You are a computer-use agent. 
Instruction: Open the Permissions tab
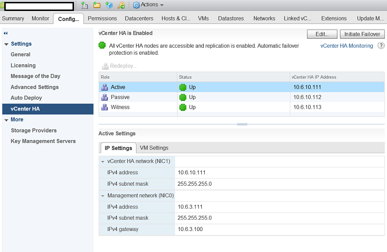click(x=102, y=19)
